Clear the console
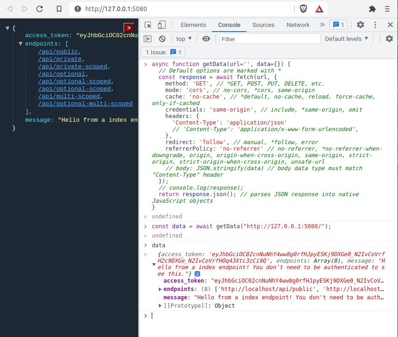The image size is (398, 337). pos(162,39)
